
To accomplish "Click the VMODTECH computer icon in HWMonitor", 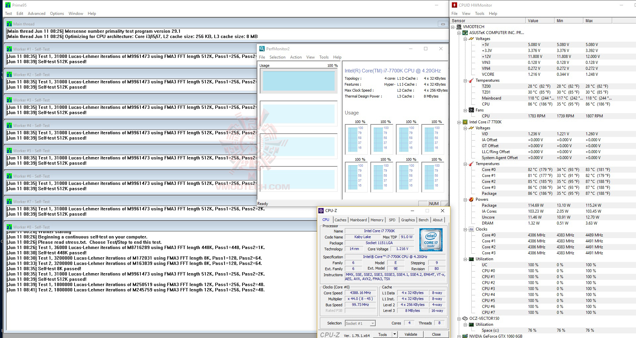I will point(459,27).
